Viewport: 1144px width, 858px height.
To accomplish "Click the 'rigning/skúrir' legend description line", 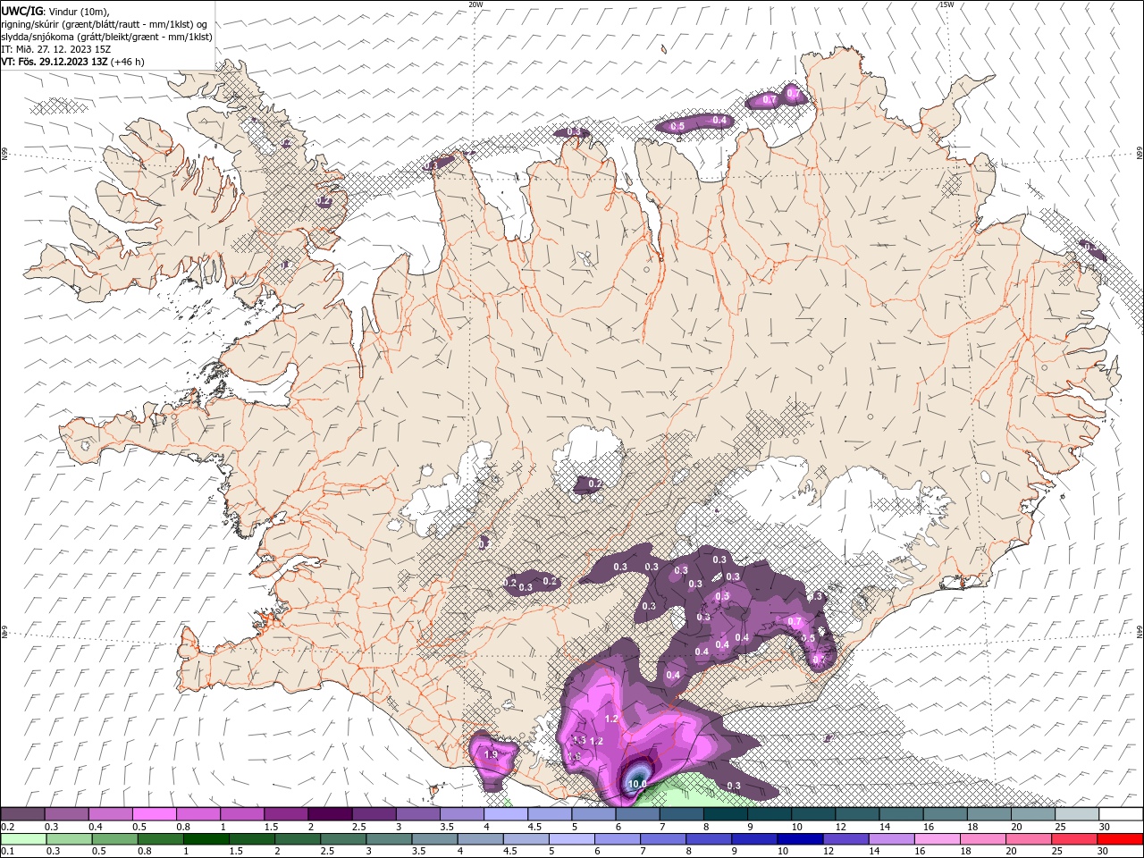I will coord(105,23).
